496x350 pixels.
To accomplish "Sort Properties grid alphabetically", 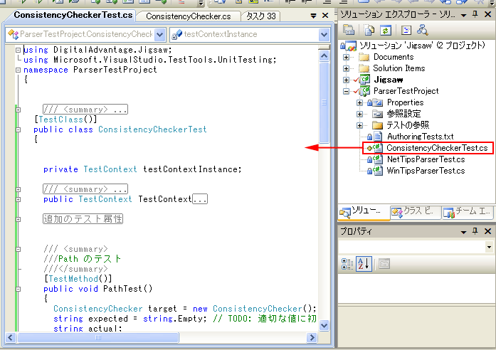I will point(364,264).
